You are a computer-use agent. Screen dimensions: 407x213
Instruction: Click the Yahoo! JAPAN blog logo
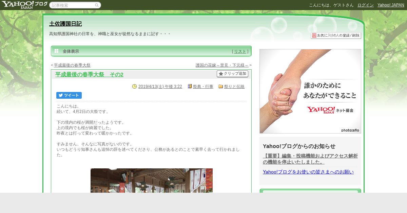click(x=24, y=5)
